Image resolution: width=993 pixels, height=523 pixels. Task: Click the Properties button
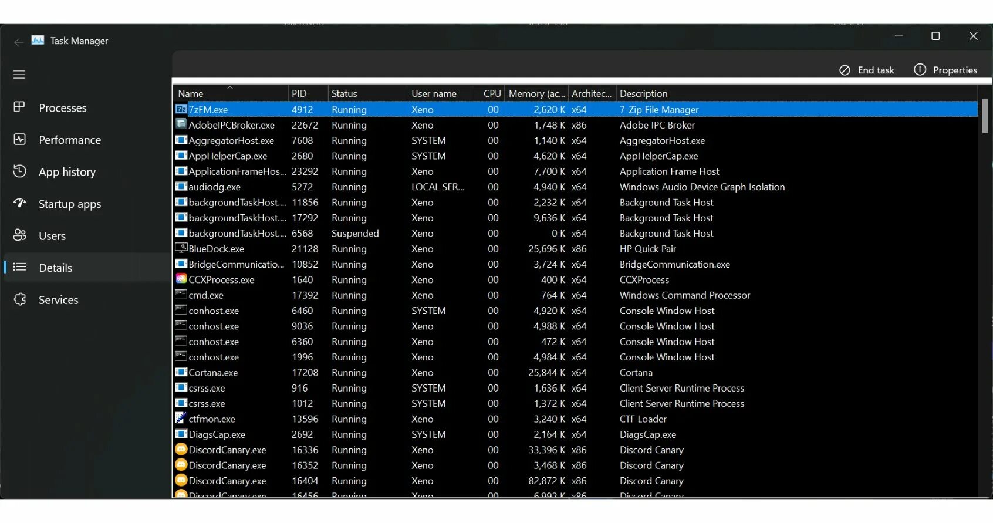[945, 70]
